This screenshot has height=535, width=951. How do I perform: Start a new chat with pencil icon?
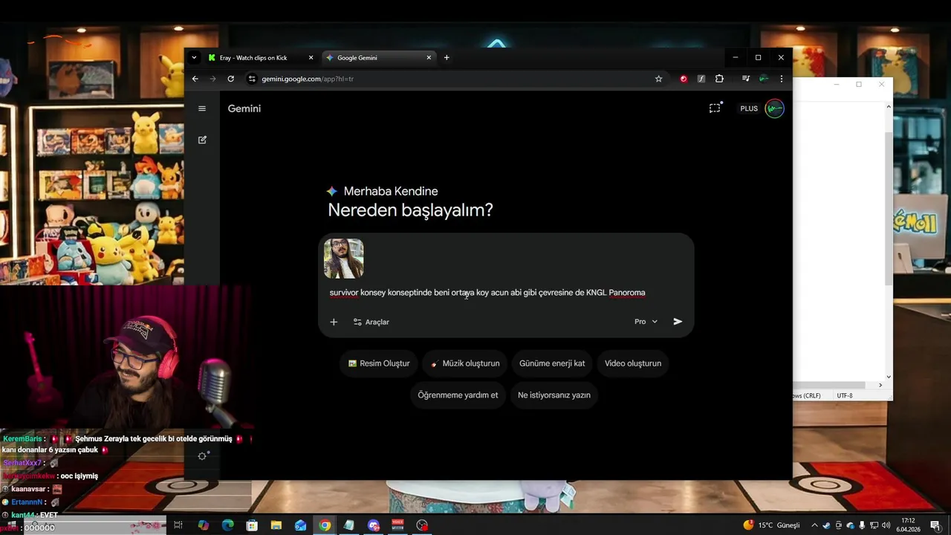(x=202, y=140)
